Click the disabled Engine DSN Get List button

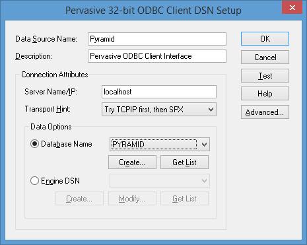pos(184,199)
